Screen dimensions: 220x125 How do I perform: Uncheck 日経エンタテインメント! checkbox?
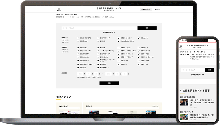78,64
